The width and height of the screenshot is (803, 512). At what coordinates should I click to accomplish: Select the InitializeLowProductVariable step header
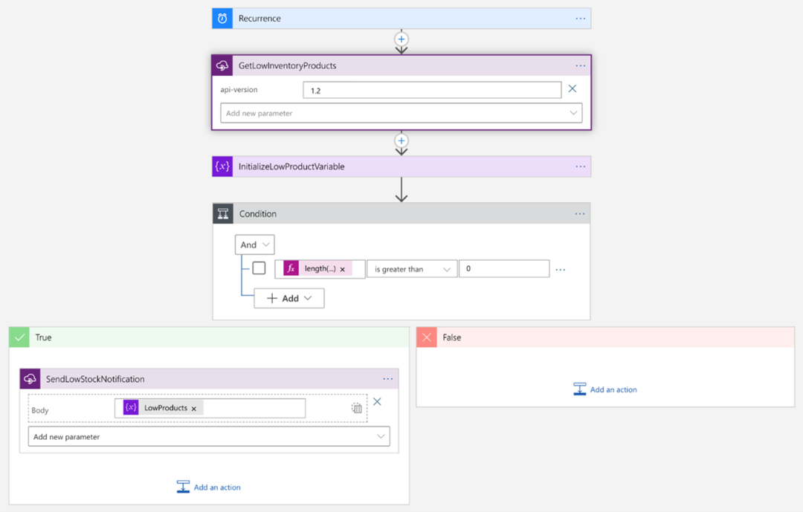click(x=401, y=166)
